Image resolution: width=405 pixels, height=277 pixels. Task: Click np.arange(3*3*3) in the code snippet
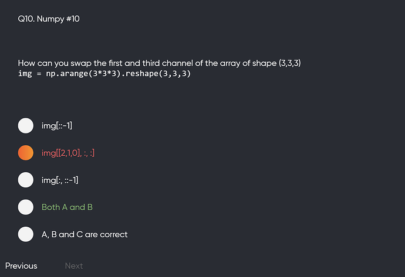tap(85, 74)
